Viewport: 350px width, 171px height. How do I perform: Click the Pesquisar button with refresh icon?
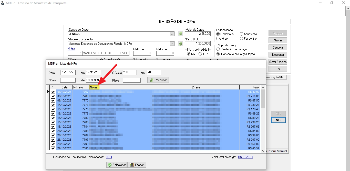coord(158,80)
